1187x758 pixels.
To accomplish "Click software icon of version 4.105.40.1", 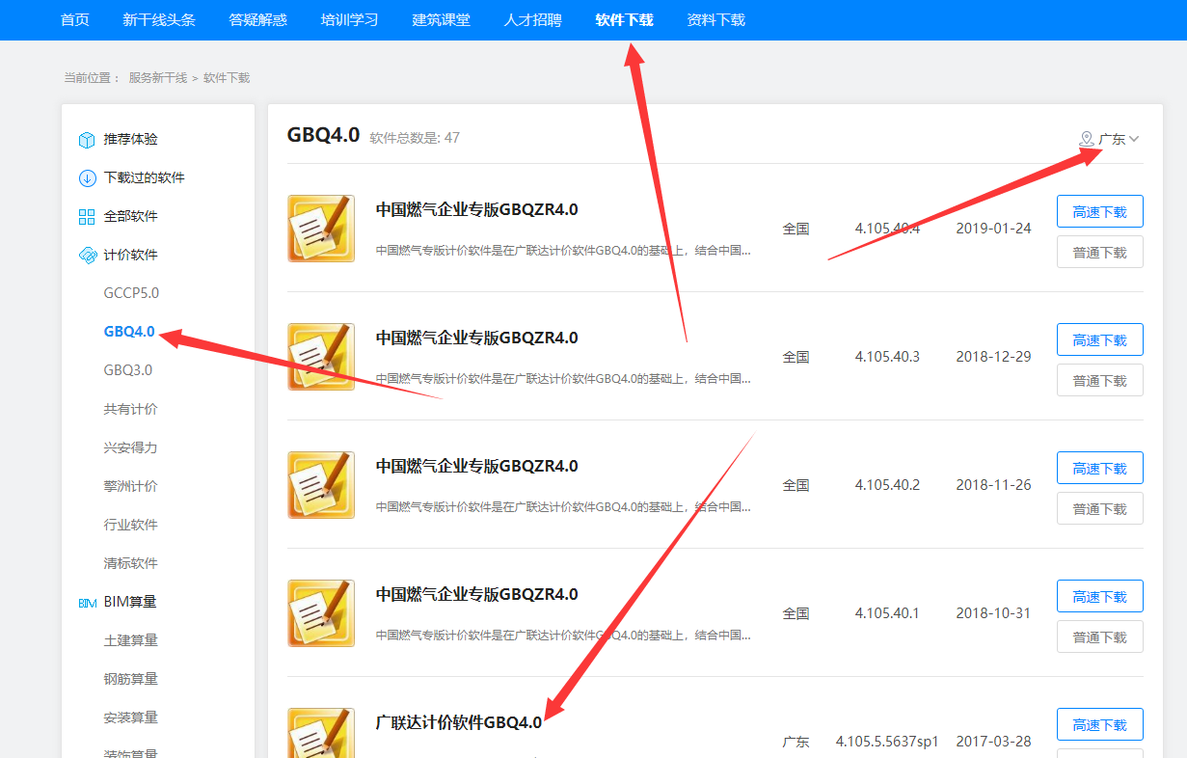I will pyautogui.click(x=321, y=613).
